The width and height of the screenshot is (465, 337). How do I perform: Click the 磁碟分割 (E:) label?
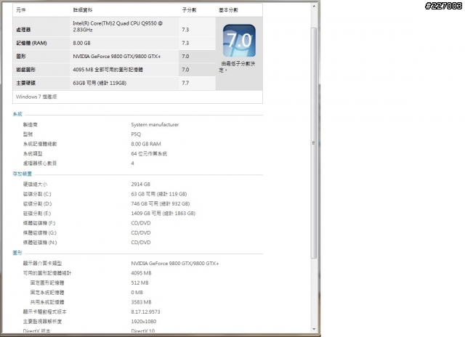pyautogui.click(x=37, y=214)
